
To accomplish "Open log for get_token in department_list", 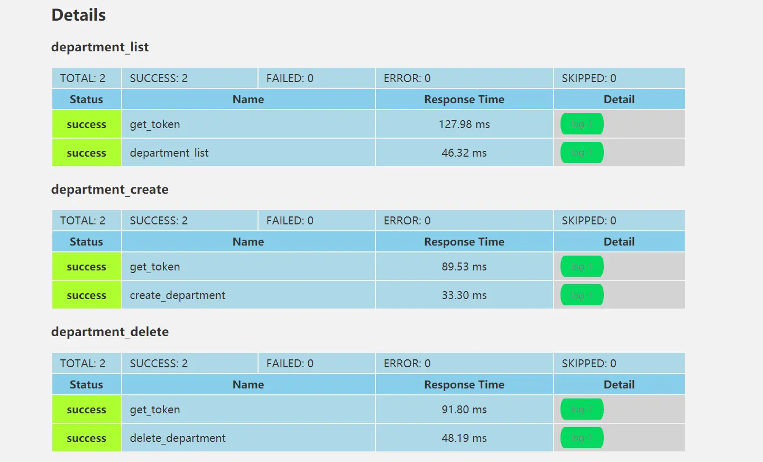I will 582,124.
